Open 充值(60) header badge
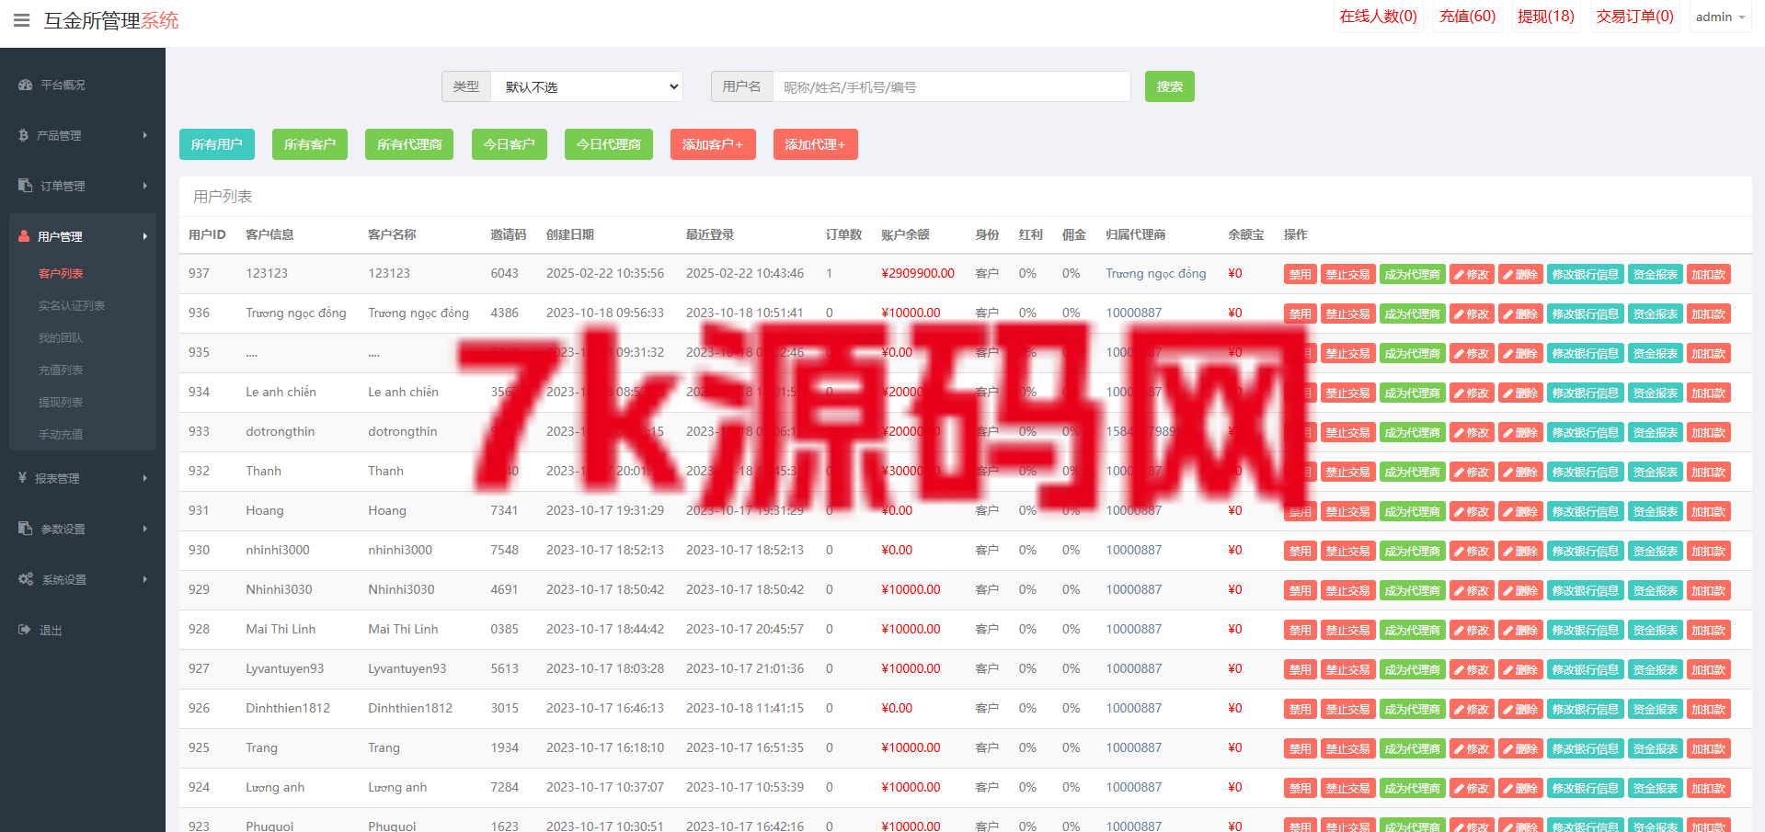The height and width of the screenshot is (832, 1765). click(1468, 17)
